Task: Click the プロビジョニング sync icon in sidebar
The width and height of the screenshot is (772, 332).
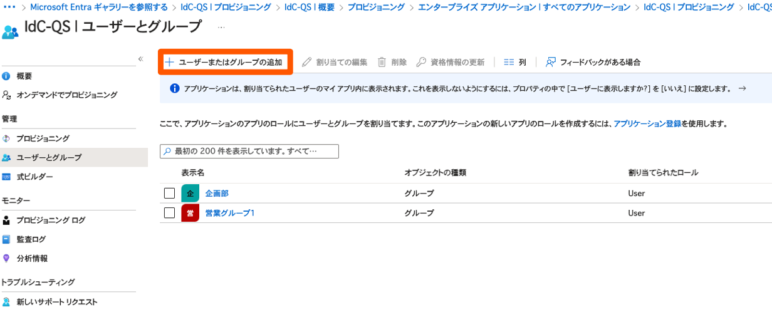Action: click(x=6, y=138)
